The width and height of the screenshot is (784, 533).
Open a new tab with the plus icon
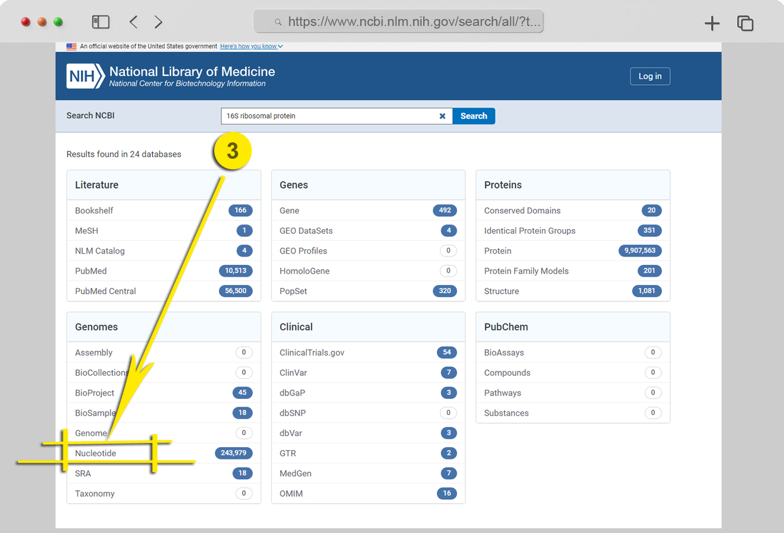click(712, 23)
